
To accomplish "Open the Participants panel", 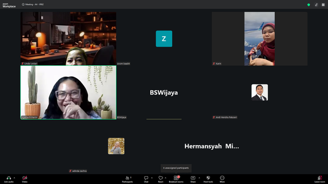I will (x=128, y=179).
